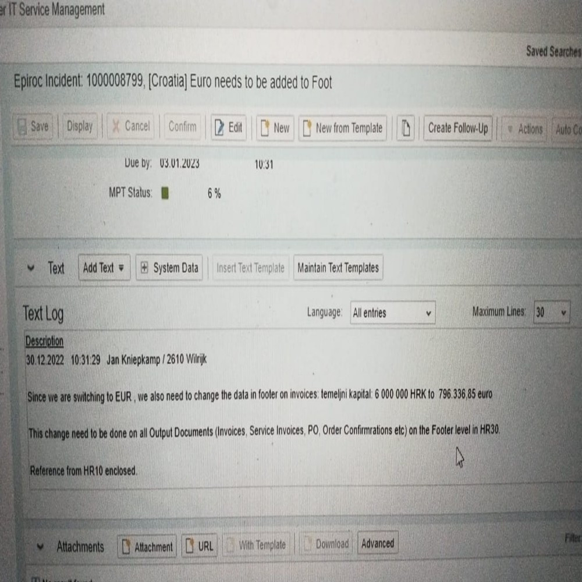The image size is (582, 582).
Task: Click the Confirm toolbar button
Action: (x=182, y=127)
